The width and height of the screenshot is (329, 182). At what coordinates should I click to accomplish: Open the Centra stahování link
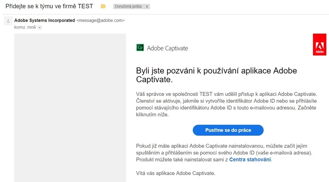[250, 160]
